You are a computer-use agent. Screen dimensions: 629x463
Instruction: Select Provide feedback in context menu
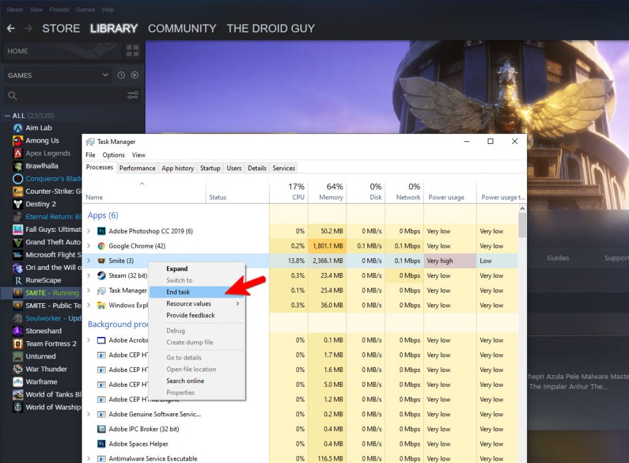coord(197,315)
